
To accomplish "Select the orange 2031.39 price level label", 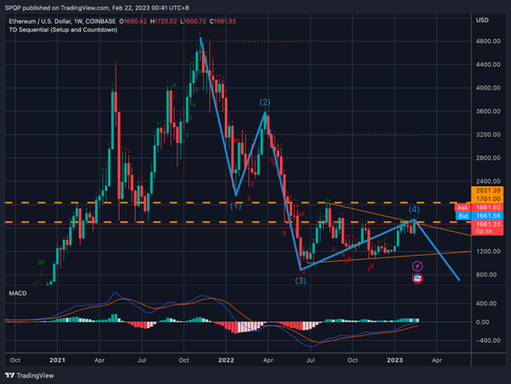I will tap(487, 190).
